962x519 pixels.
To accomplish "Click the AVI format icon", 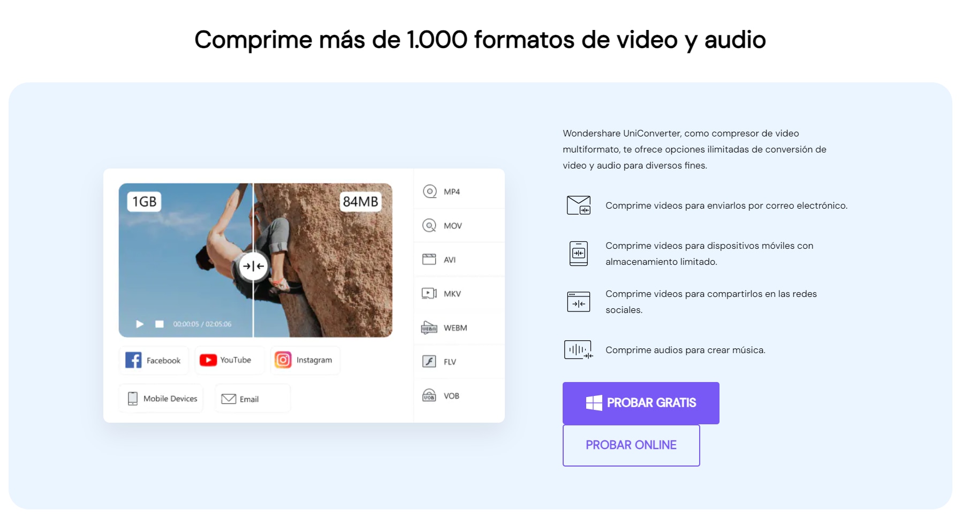I will click(429, 259).
